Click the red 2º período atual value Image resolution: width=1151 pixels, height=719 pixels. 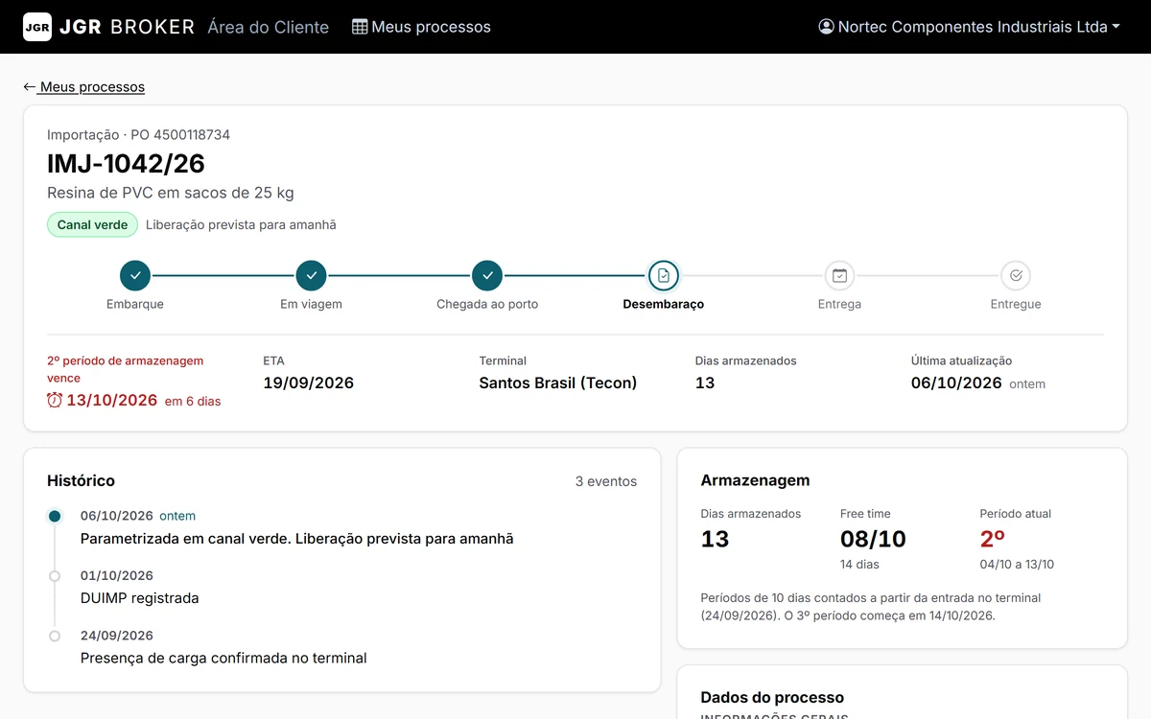[993, 539]
